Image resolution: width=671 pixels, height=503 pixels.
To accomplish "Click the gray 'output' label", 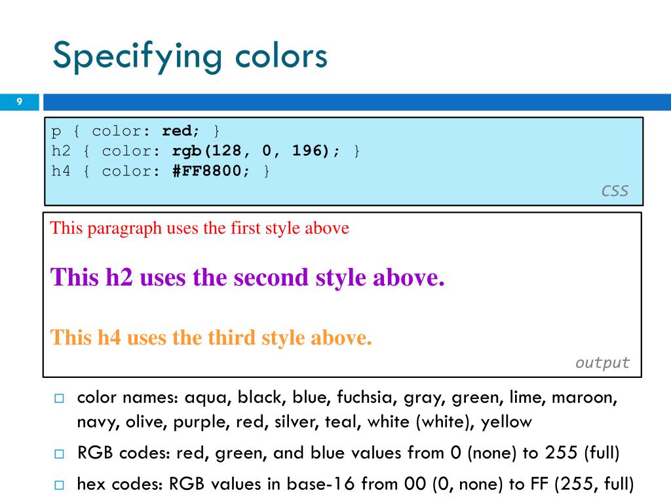I will 602,363.
